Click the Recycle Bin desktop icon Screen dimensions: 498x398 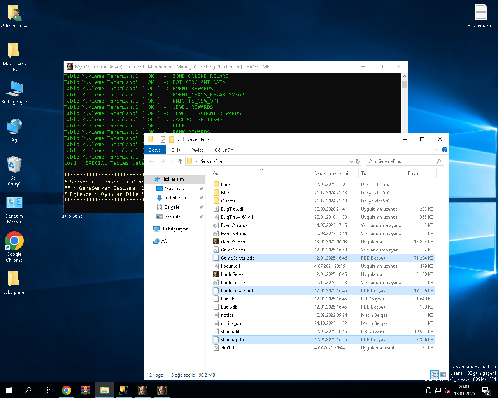click(x=14, y=170)
